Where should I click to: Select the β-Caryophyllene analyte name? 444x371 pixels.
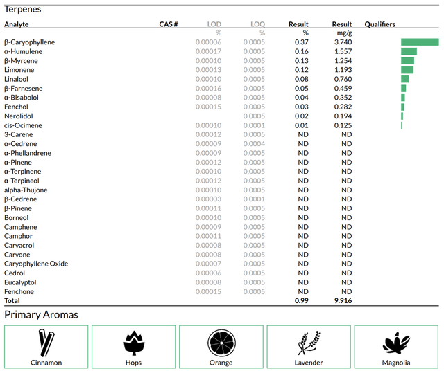pos(29,42)
